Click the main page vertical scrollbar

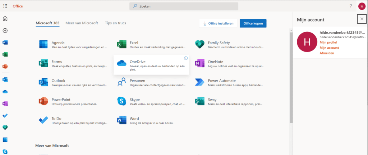click(x=291, y=77)
